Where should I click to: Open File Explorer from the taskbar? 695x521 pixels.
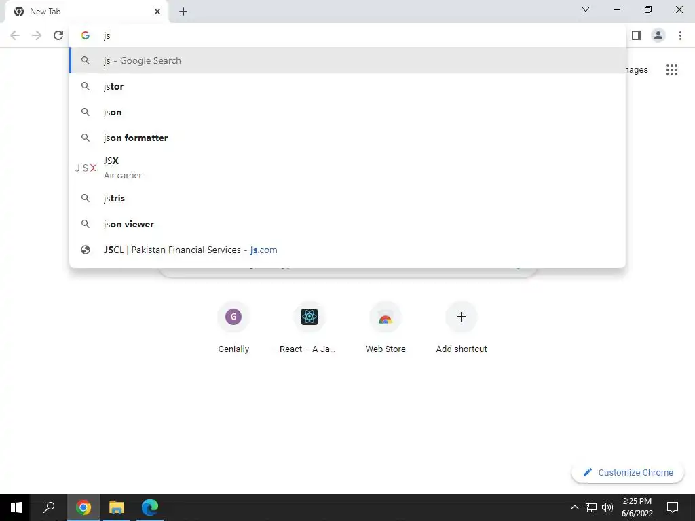click(117, 507)
